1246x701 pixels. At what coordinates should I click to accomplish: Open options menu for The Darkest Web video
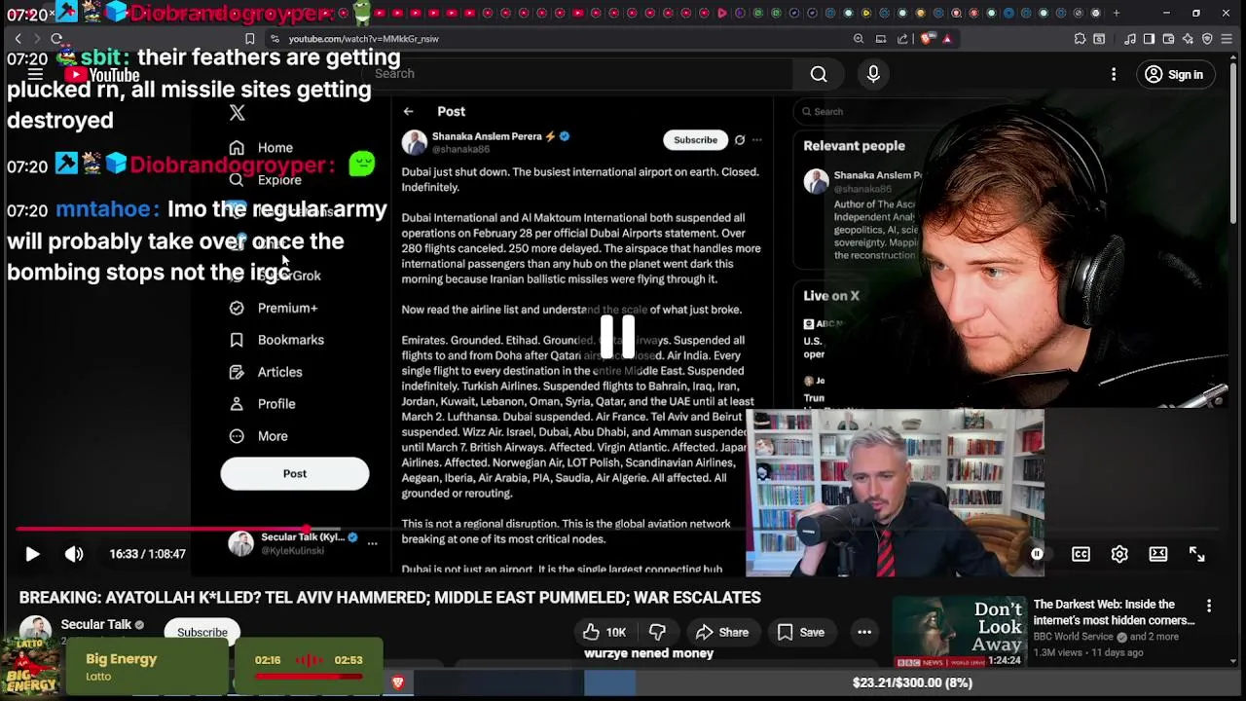click(1209, 606)
